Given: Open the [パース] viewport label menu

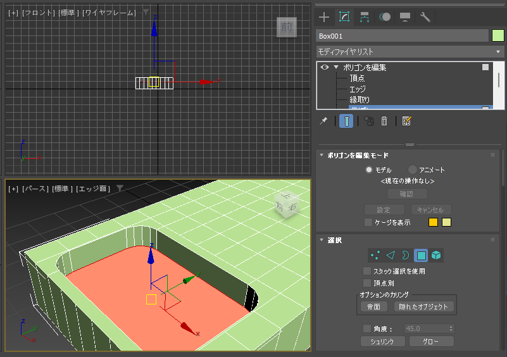Looking at the screenshot, I should coord(35,189).
